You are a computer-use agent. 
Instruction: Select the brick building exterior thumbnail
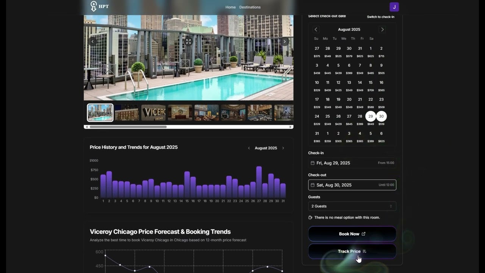[127, 113]
